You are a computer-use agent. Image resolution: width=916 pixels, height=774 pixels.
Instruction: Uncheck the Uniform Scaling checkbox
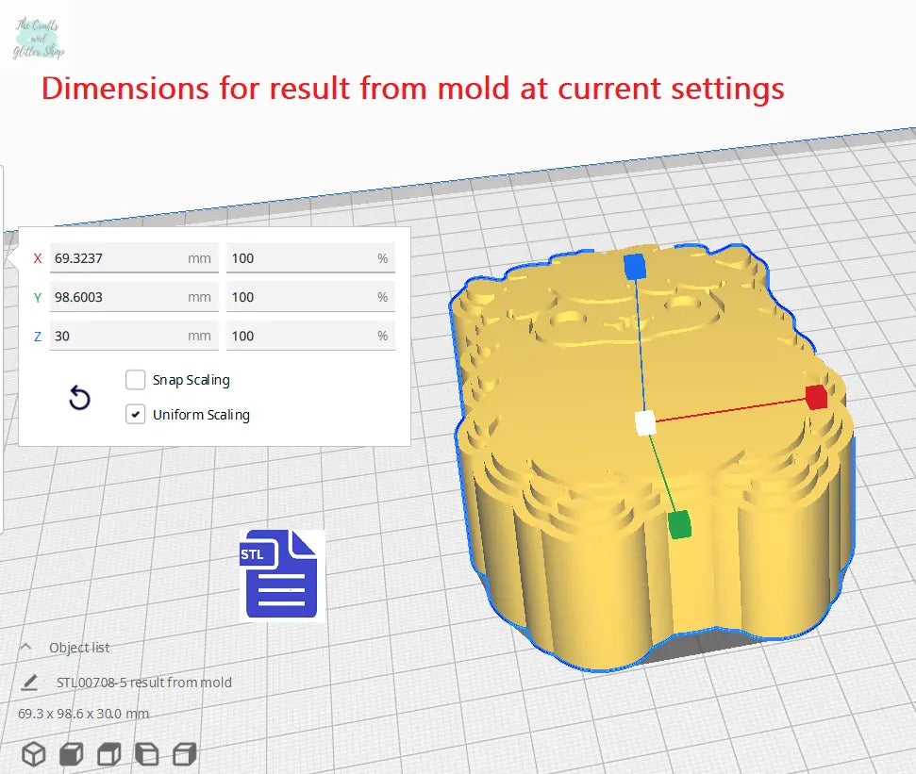coord(135,414)
